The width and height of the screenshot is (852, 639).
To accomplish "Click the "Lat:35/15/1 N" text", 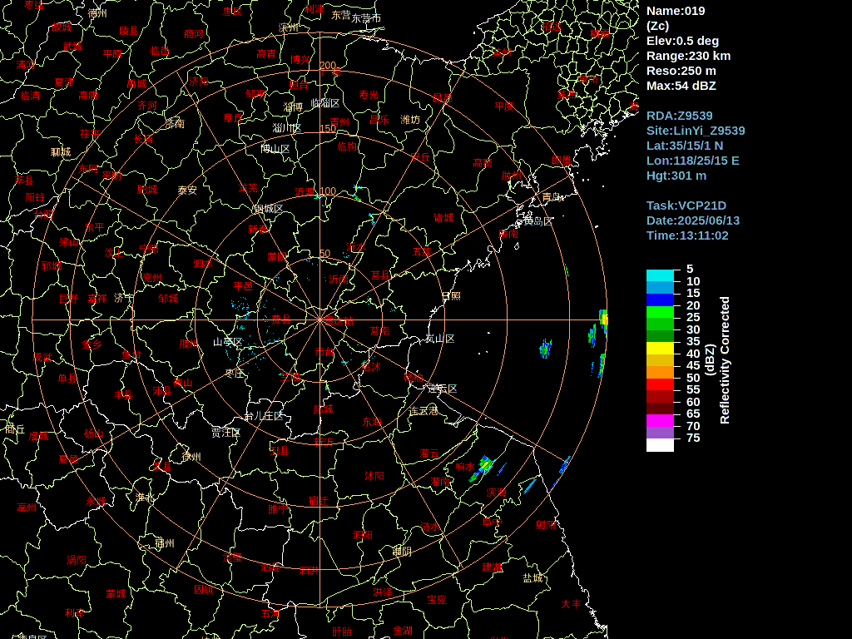I will point(685,146).
